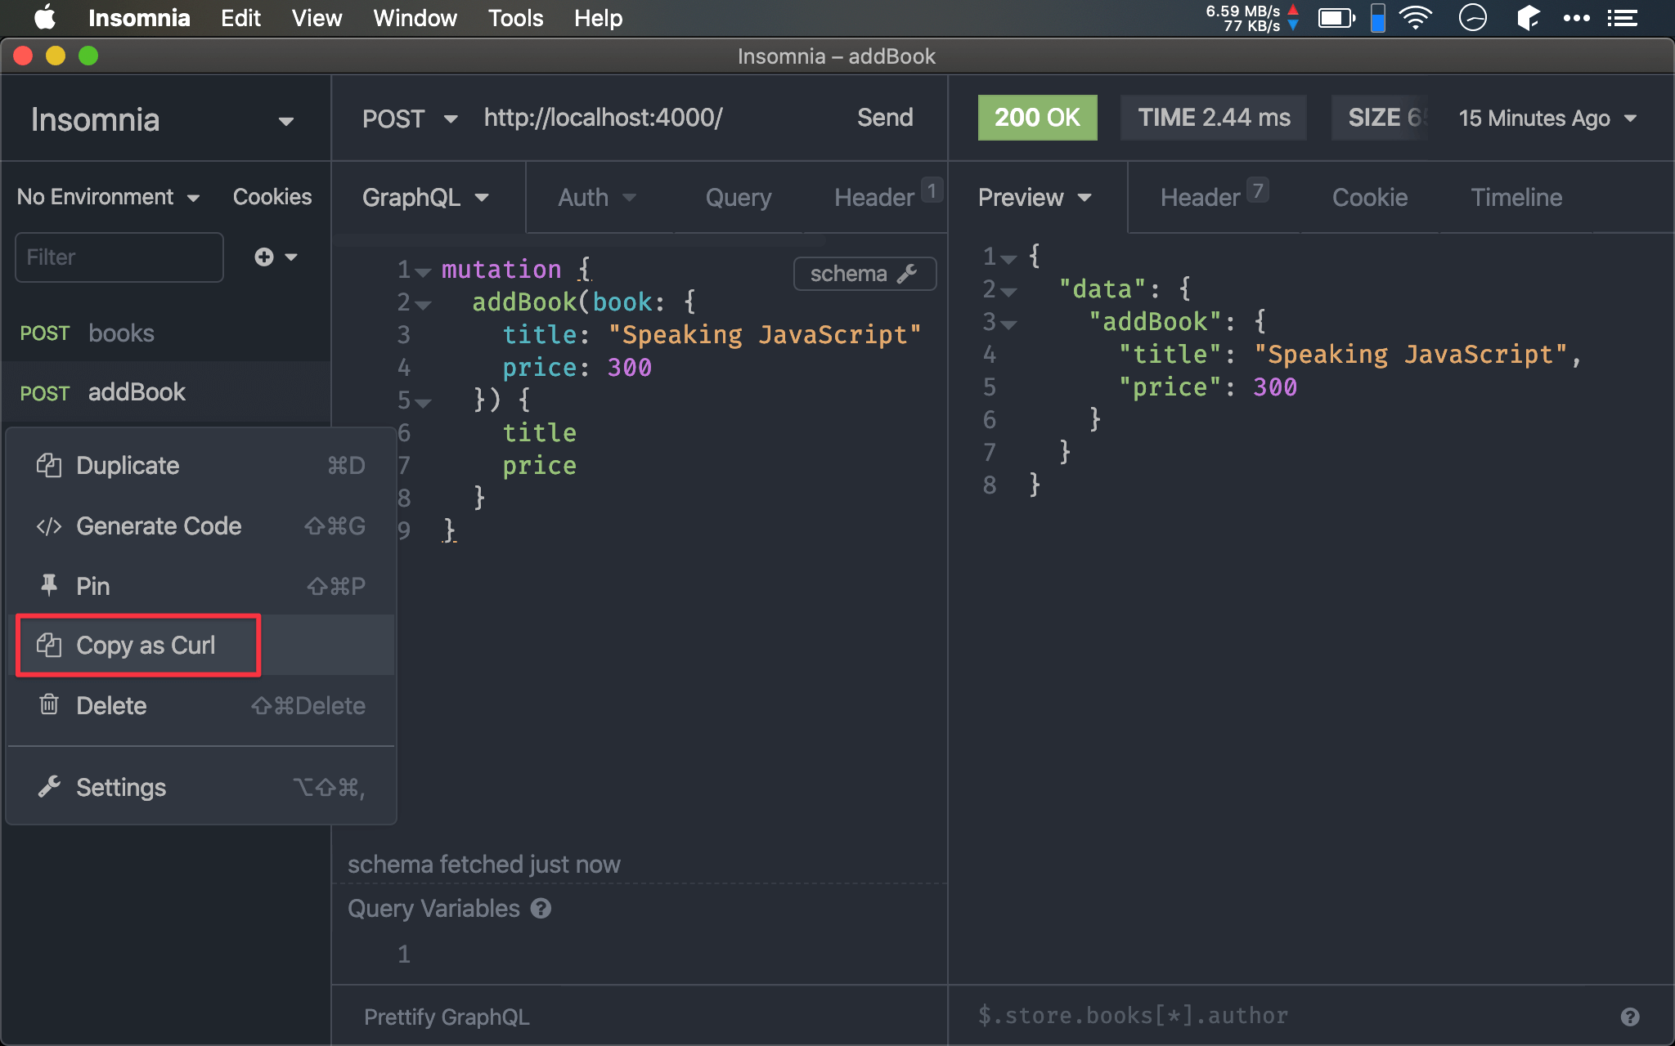This screenshot has height=1046, width=1675.
Task: Open the GraphQL body type dropdown
Action: point(425,198)
